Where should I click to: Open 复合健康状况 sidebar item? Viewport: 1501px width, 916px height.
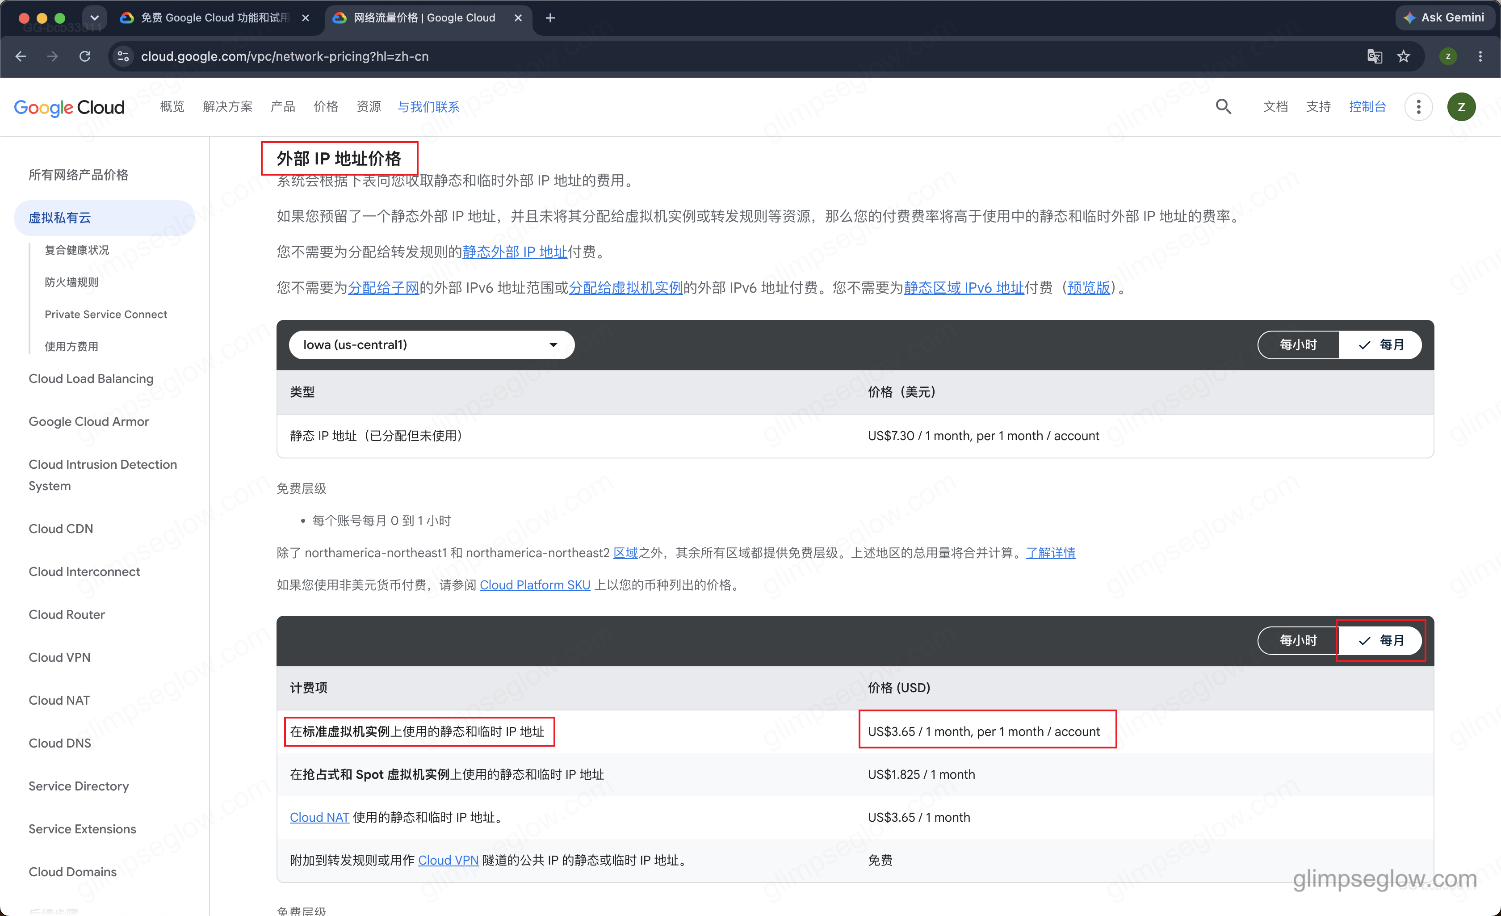click(77, 250)
